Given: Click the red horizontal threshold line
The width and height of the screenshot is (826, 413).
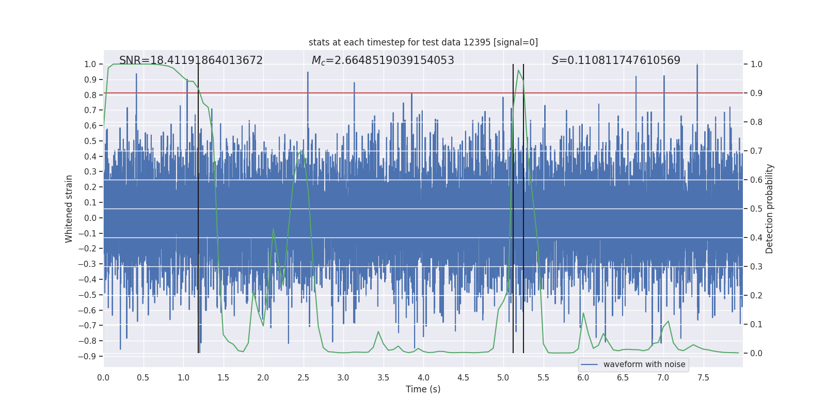Looking at the screenshot, I should pos(361,93).
